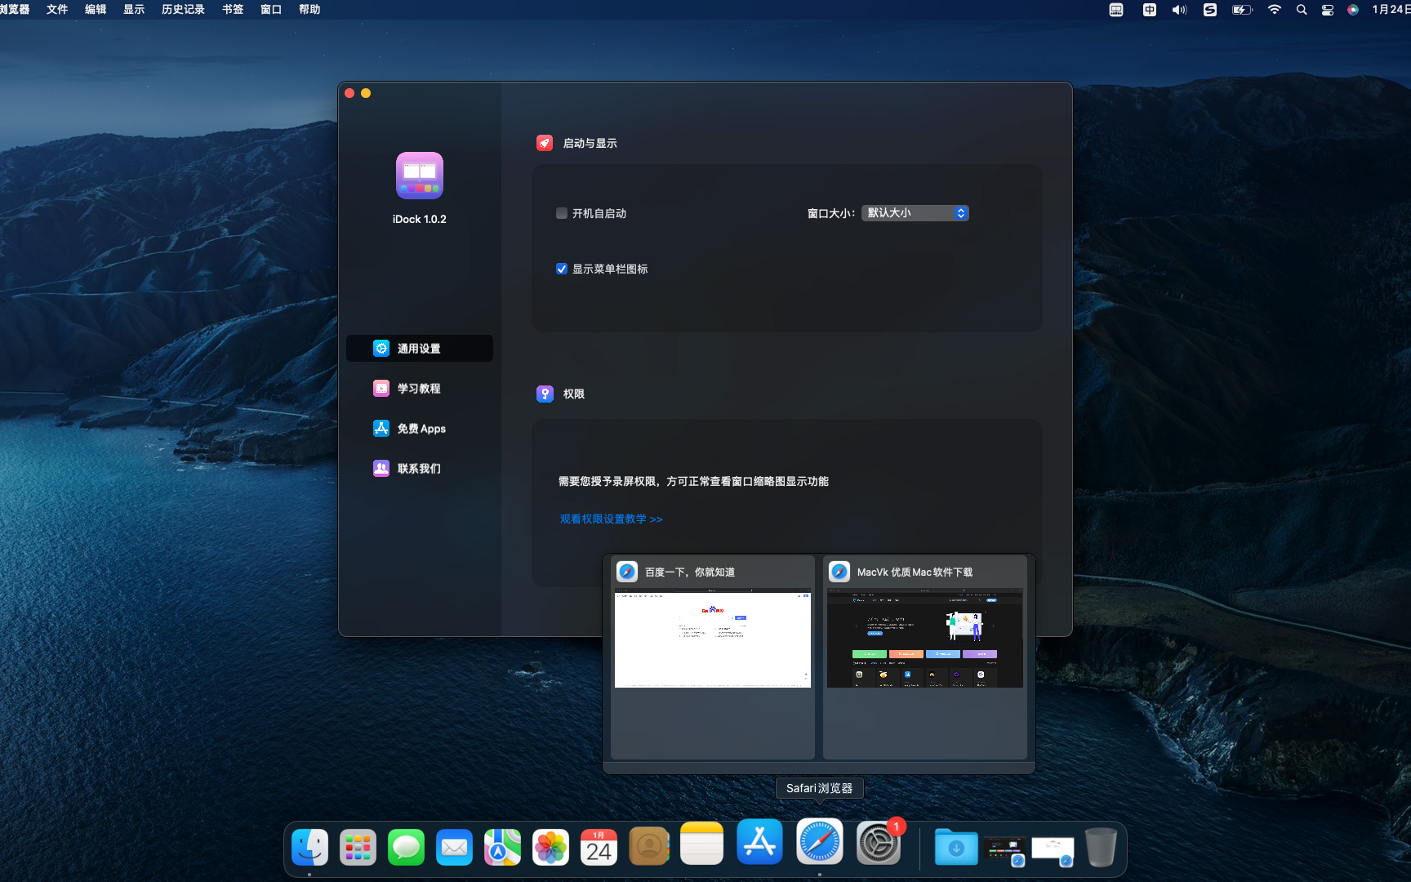Open Finder from the Dock
The height and width of the screenshot is (882, 1411).
309,847
